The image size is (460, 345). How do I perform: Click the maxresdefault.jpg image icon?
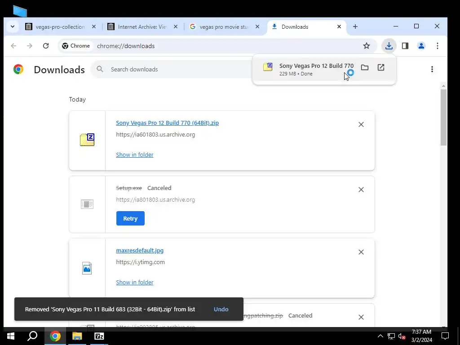(x=87, y=268)
